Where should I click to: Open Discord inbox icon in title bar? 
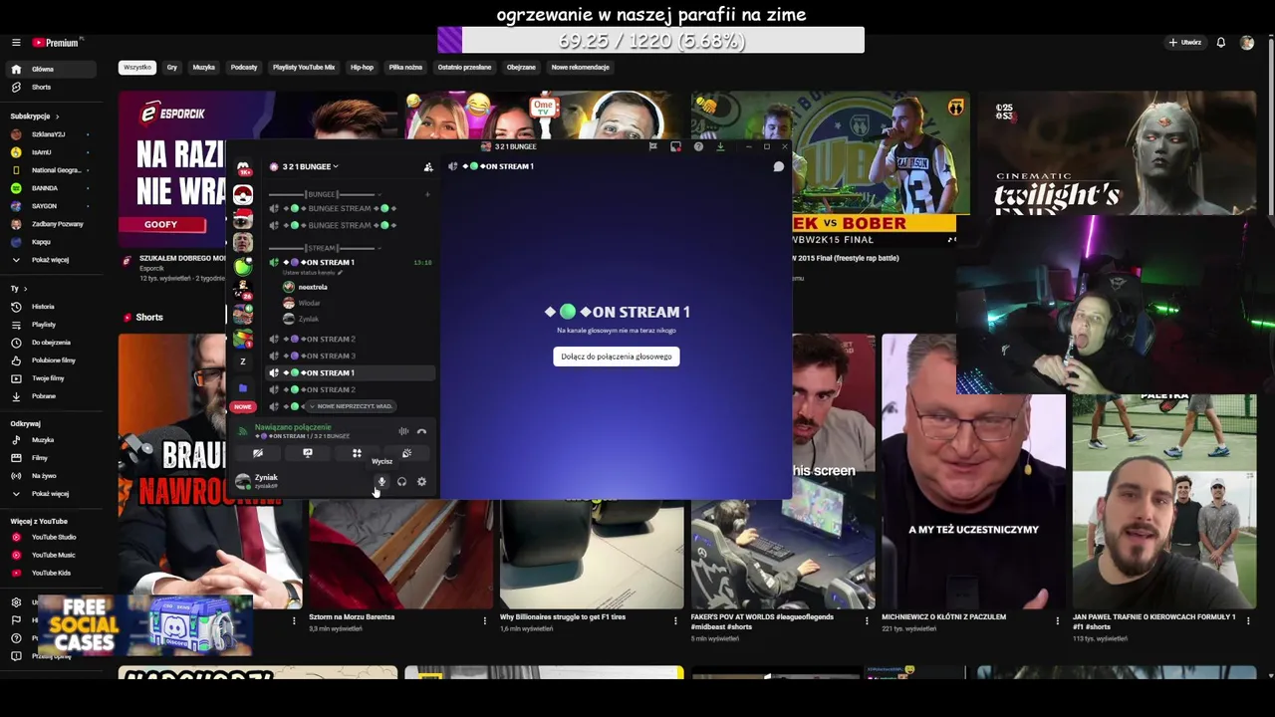coord(675,146)
